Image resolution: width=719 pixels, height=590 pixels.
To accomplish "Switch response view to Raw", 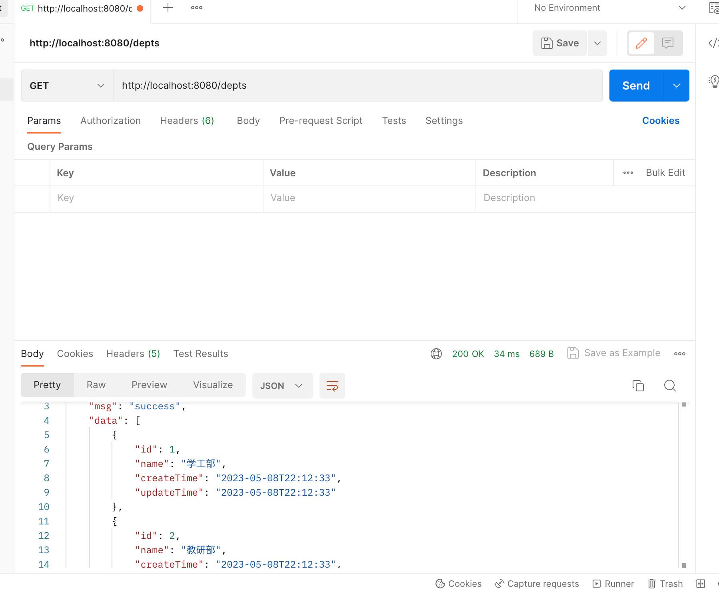I will coord(96,385).
